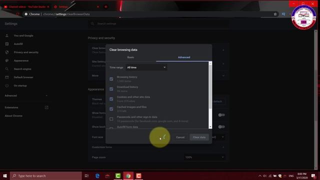Screen dimensions: 320x180
Task: Open the clock showing 8:00 PM
Action: point(302,175)
